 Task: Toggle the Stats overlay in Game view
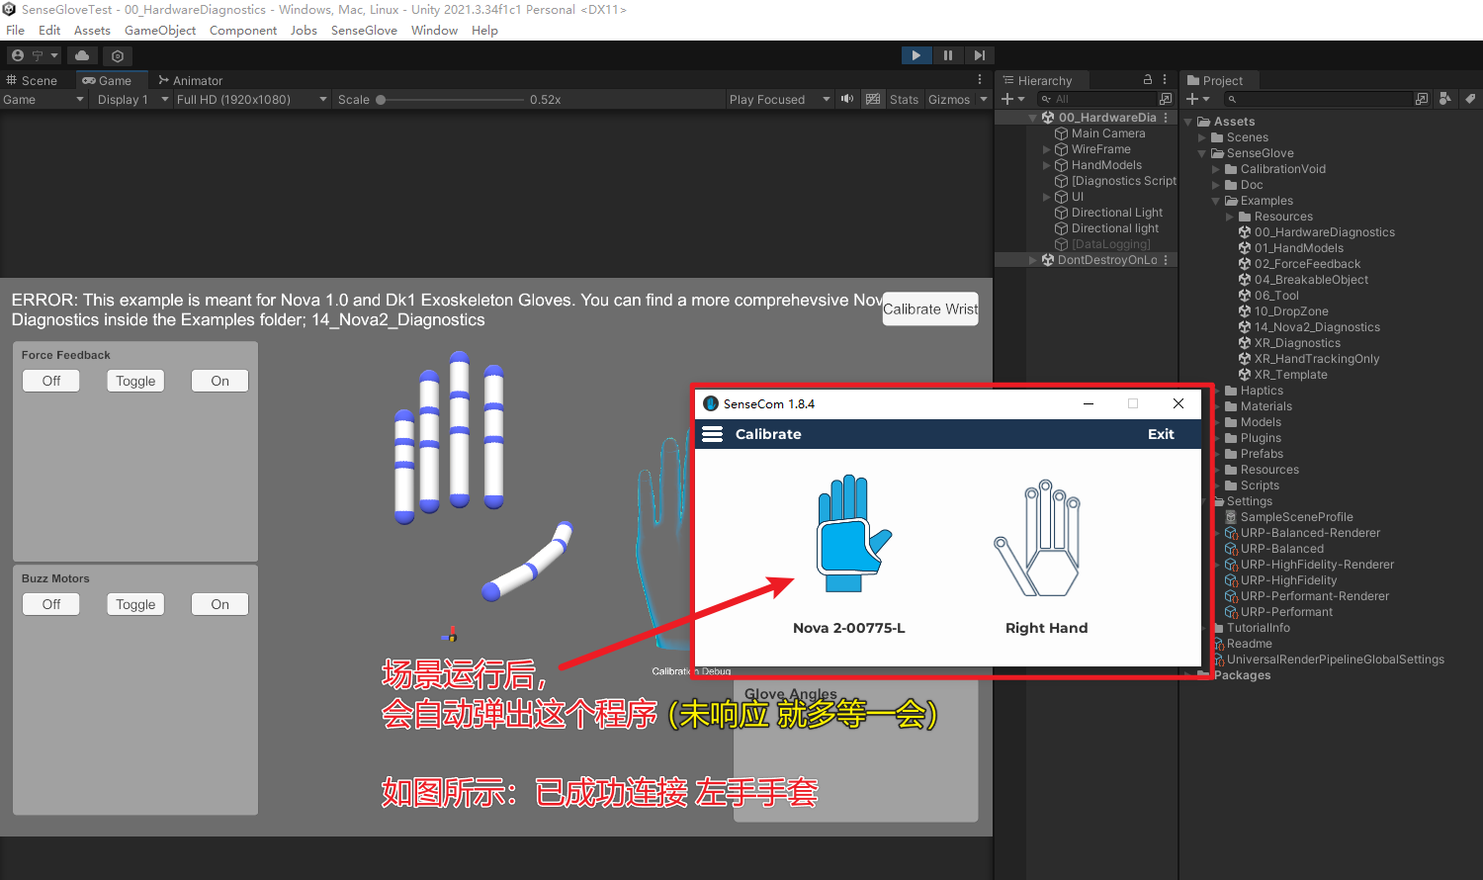click(x=904, y=99)
